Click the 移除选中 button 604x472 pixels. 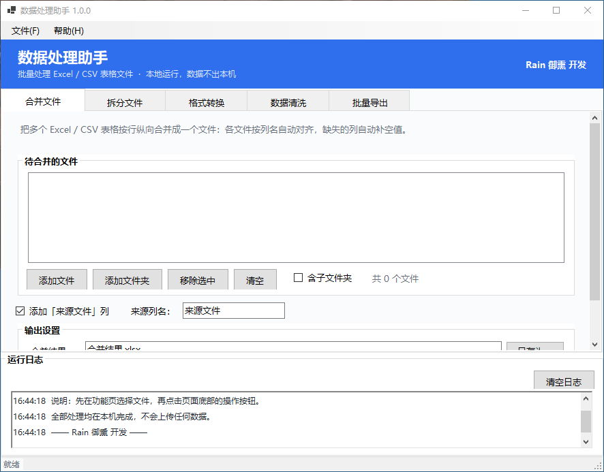coord(198,279)
